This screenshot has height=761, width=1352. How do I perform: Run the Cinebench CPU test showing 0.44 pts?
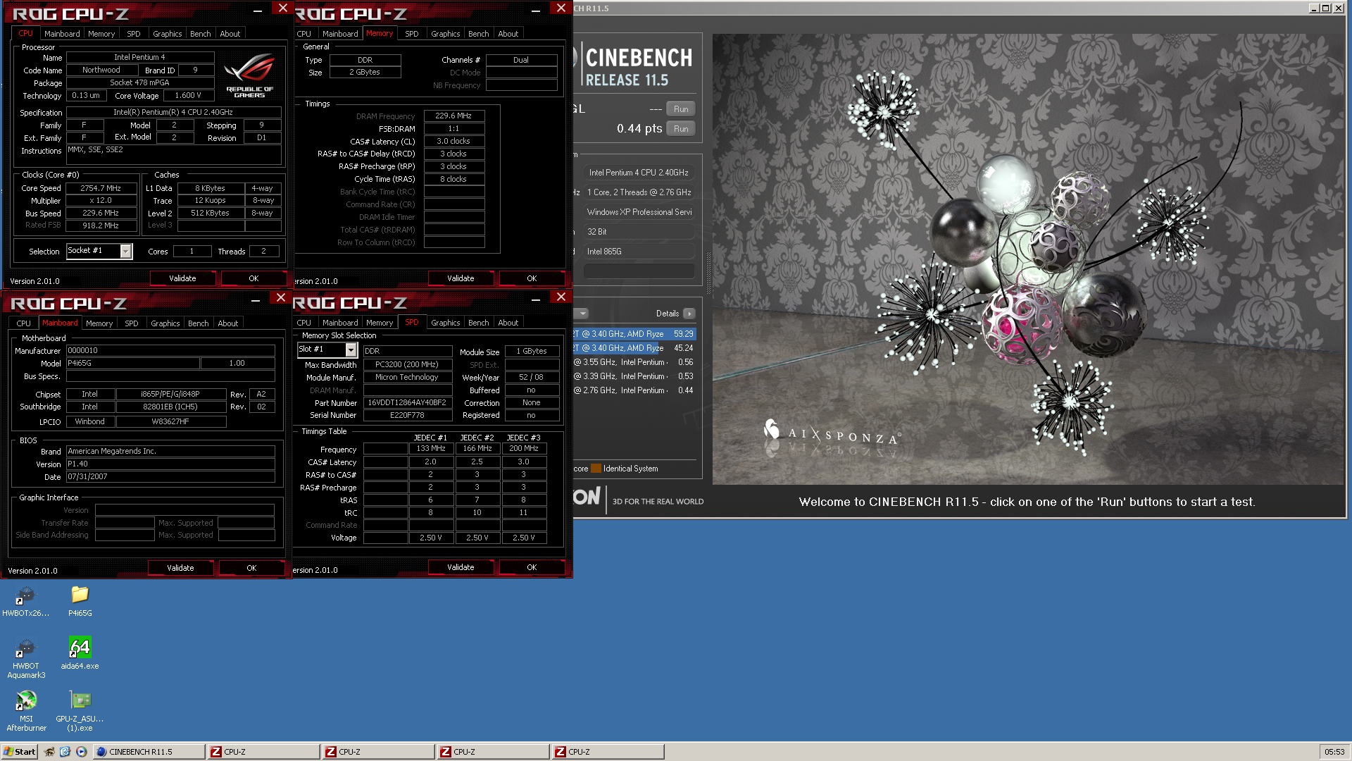[x=681, y=129]
